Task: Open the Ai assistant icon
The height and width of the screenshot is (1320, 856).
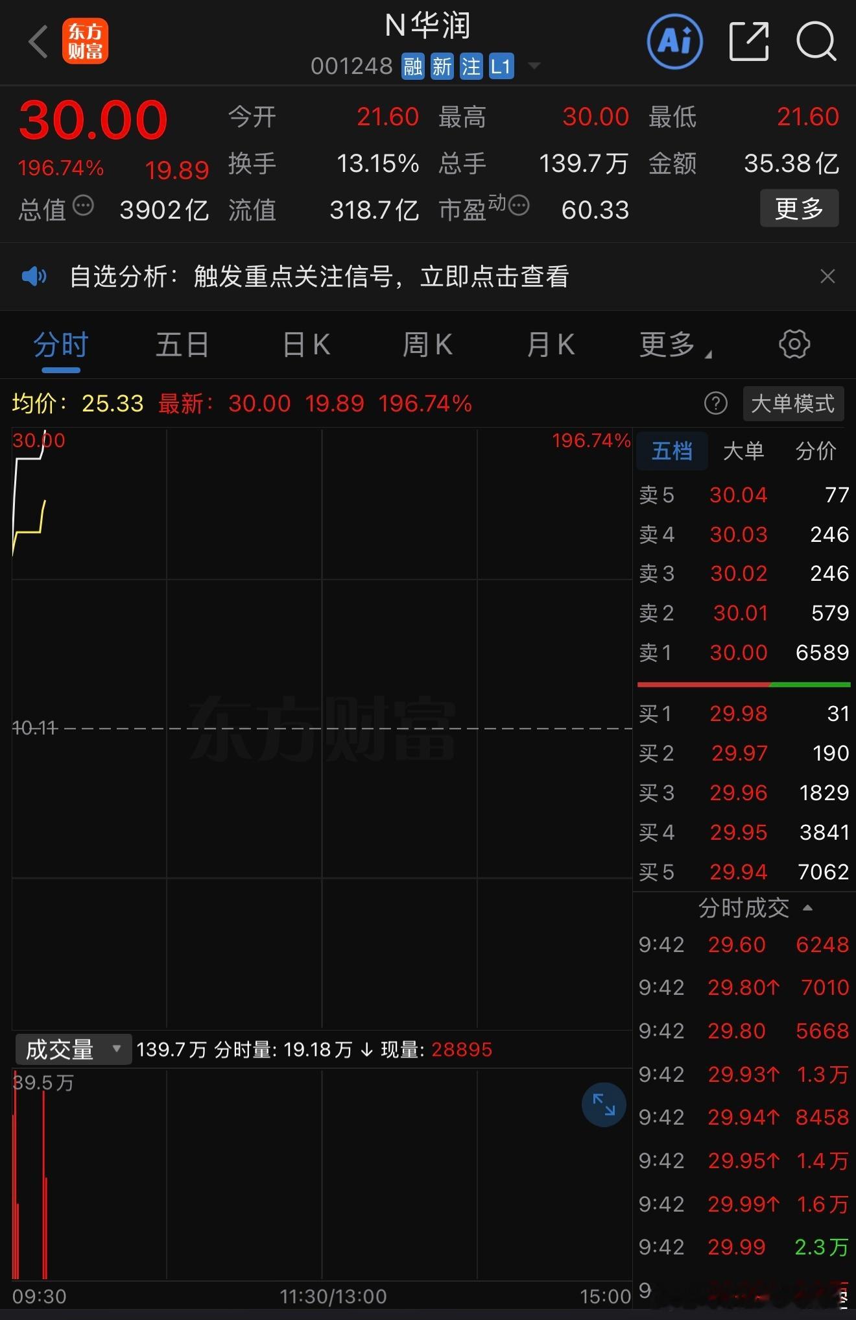Action: (675, 42)
